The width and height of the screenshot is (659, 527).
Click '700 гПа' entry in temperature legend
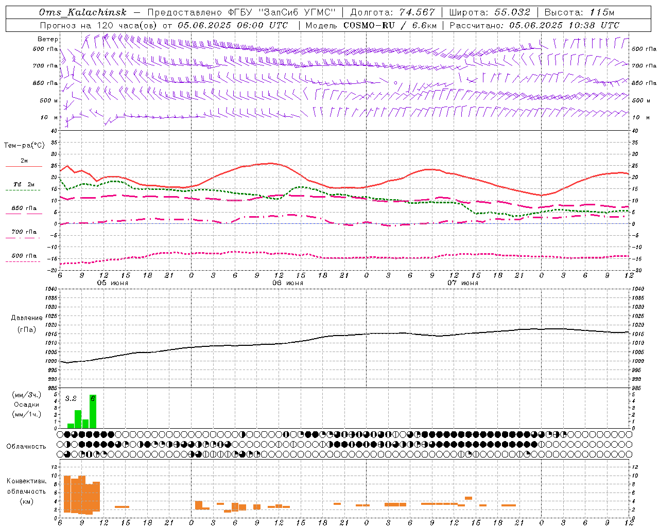(24, 232)
